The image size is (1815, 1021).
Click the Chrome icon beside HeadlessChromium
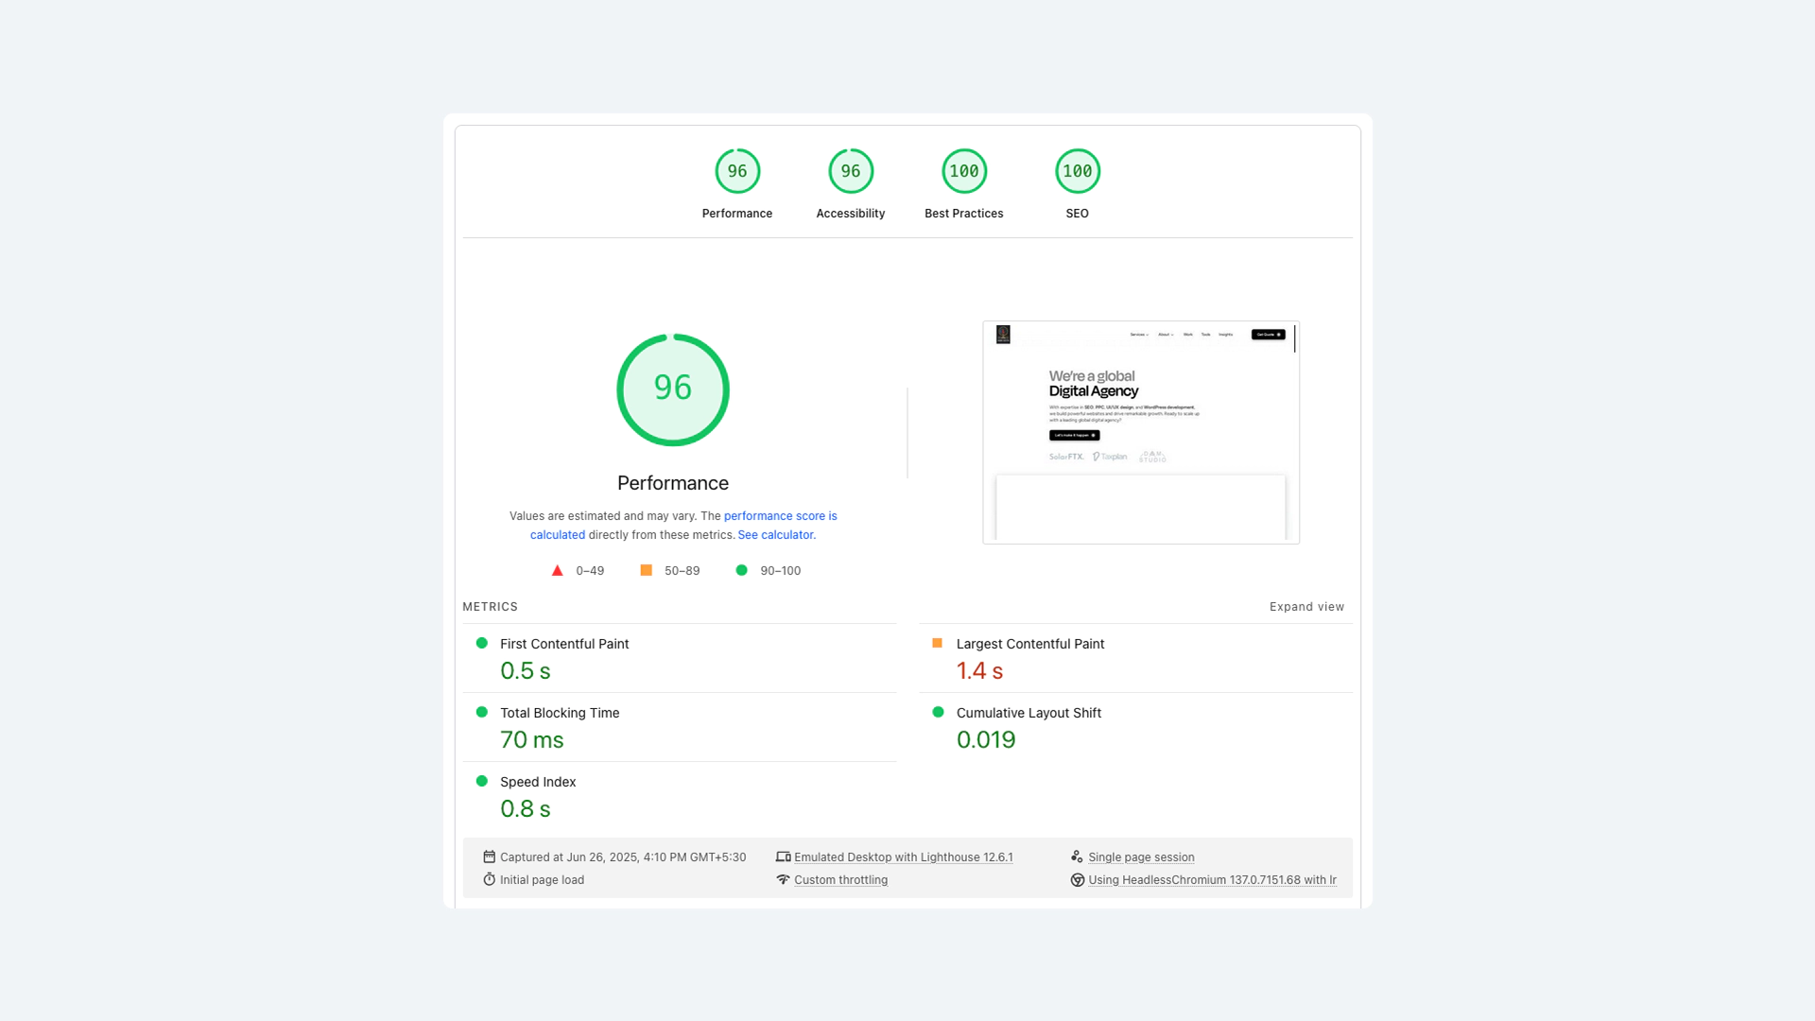1077,879
